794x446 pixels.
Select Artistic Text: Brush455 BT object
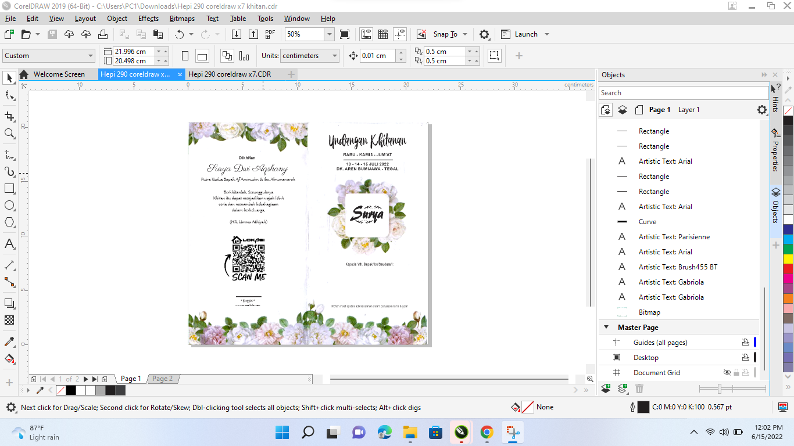[679, 267]
